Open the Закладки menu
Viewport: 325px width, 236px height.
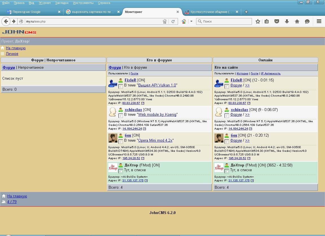click(62, 3)
